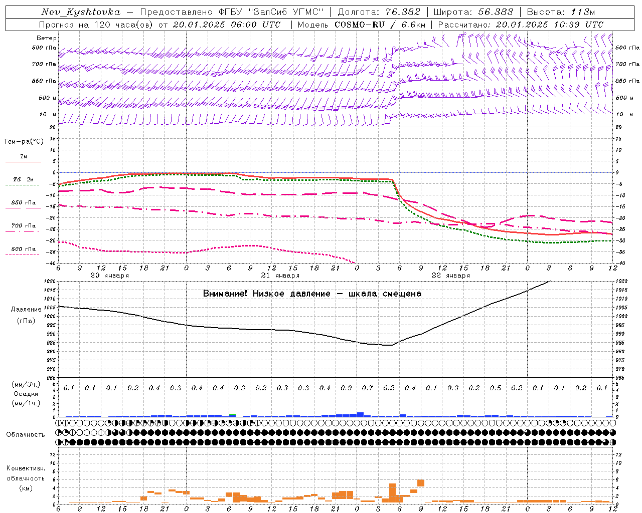Select the text Предоставлено ФГБУ "ЗапСиб УГМС"

tap(232, 12)
